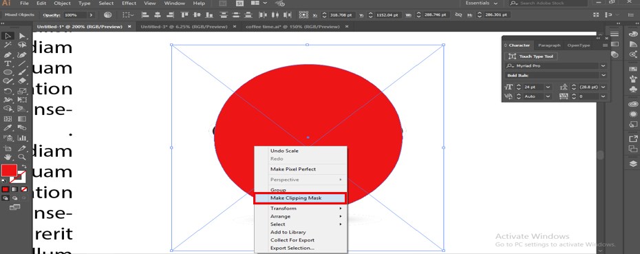Select the Direct Selection tool
The height and width of the screenshot is (254, 640).
(22, 36)
